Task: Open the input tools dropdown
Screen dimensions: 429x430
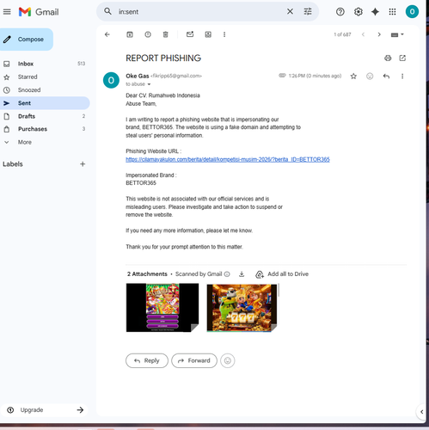Action: (x=397, y=34)
